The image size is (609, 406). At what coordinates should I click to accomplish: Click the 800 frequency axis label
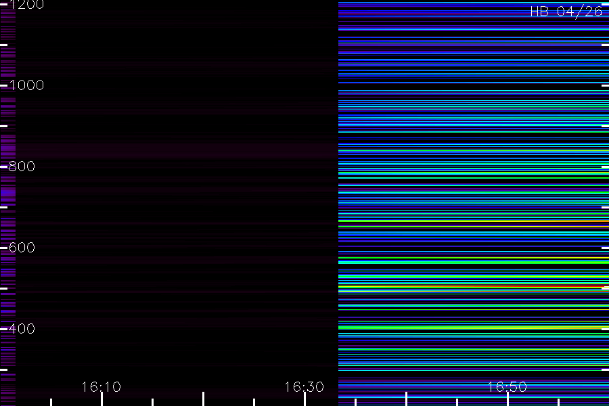(x=22, y=166)
